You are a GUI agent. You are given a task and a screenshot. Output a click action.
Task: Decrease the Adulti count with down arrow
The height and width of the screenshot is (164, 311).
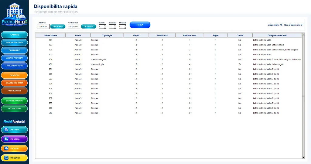(x=105, y=28)
